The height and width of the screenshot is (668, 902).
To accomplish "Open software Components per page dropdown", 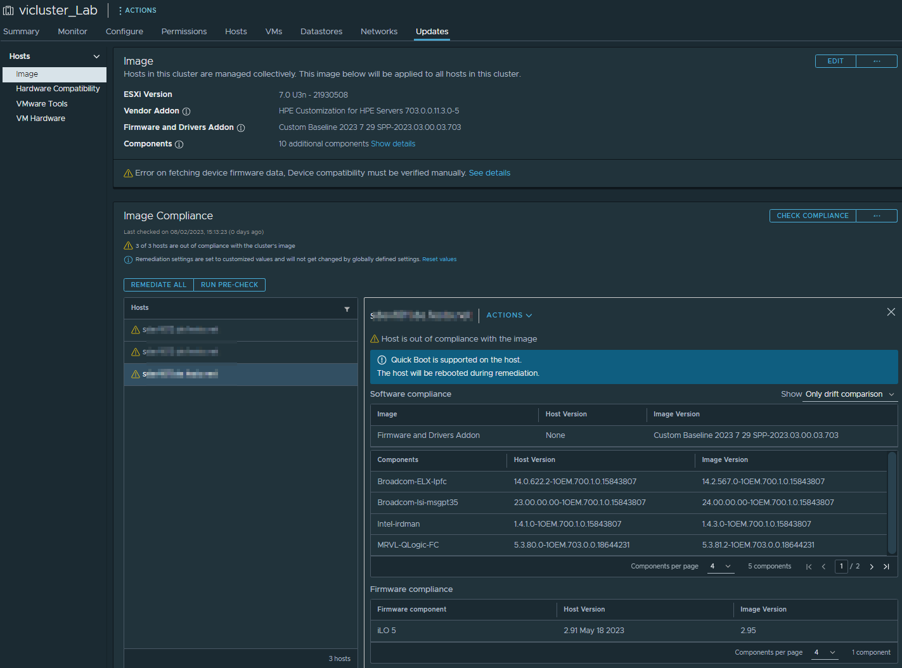I will (720, 567).
